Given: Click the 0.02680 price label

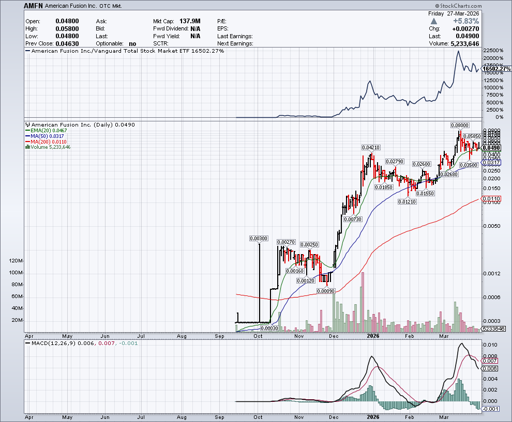Looking at the screenshot, I should tap(449, 175).
